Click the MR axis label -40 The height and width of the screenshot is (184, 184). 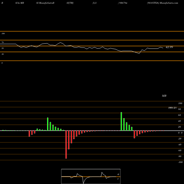pos(180,145)
